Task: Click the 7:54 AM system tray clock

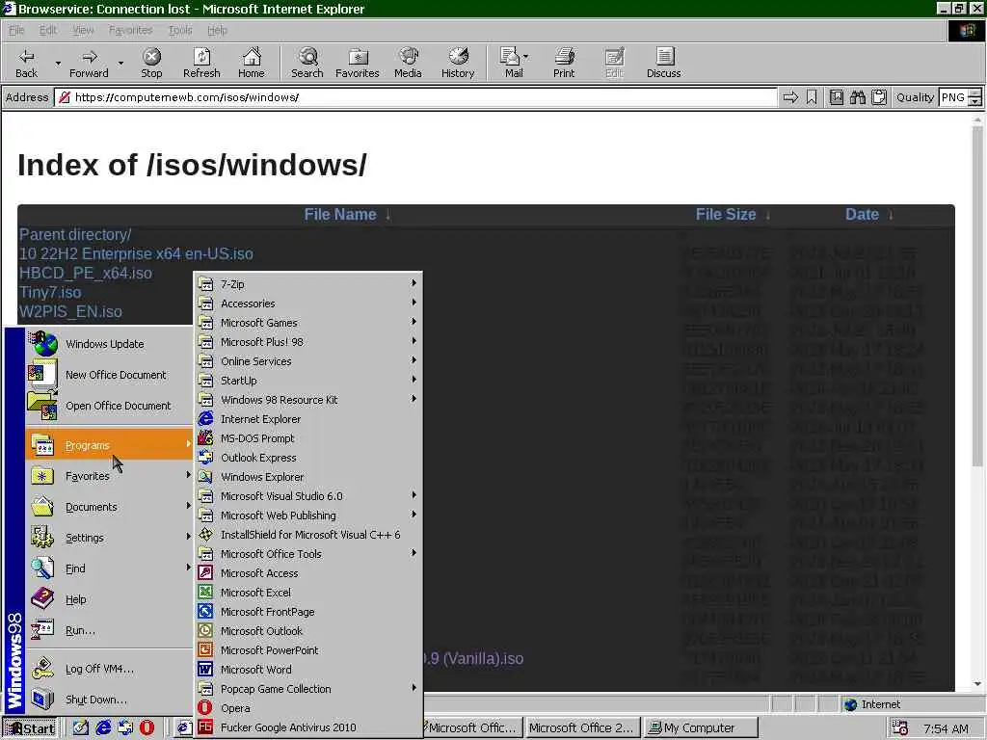Action: (x=946, y=728)
